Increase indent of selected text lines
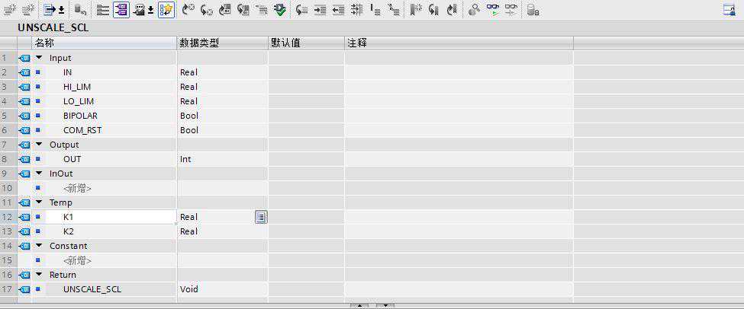Image resolution: width=744 pixels, height=309 pixels. pyautogui.click(x=320, y=10)
